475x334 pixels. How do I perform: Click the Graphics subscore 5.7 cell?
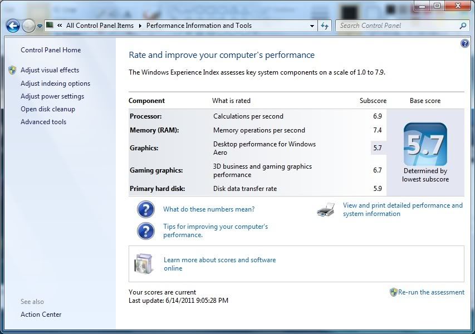click(378, 148)
